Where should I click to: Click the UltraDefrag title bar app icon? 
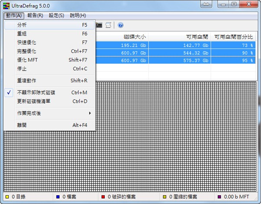(x=7, y=6)
